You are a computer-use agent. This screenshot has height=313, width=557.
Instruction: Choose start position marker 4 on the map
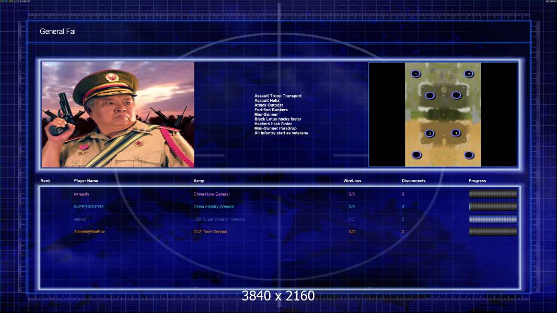click(456, 133)
